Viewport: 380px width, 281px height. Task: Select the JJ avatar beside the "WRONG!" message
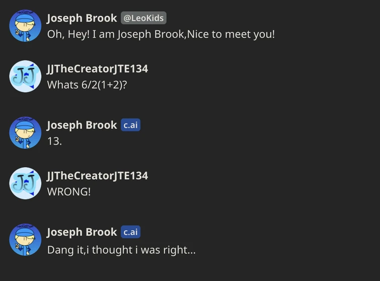pyautogui.click(x=25, y=183)
